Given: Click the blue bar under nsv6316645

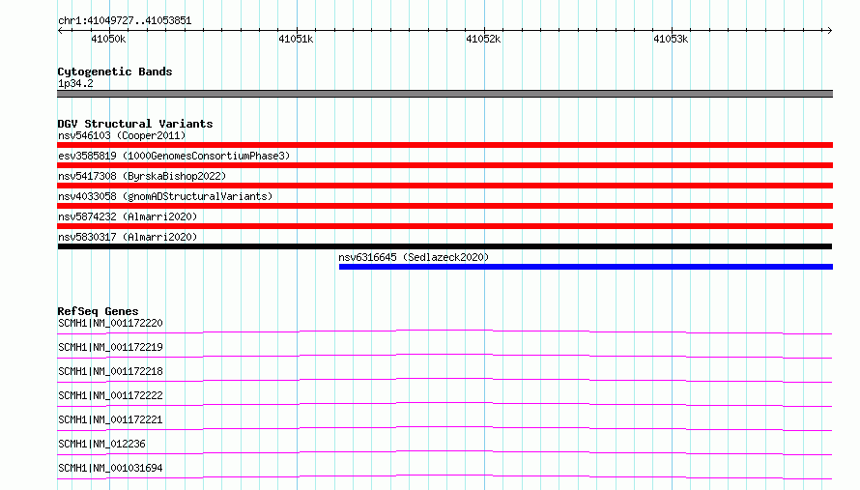Looking at the screenshot, I should (x=586, y=267).
